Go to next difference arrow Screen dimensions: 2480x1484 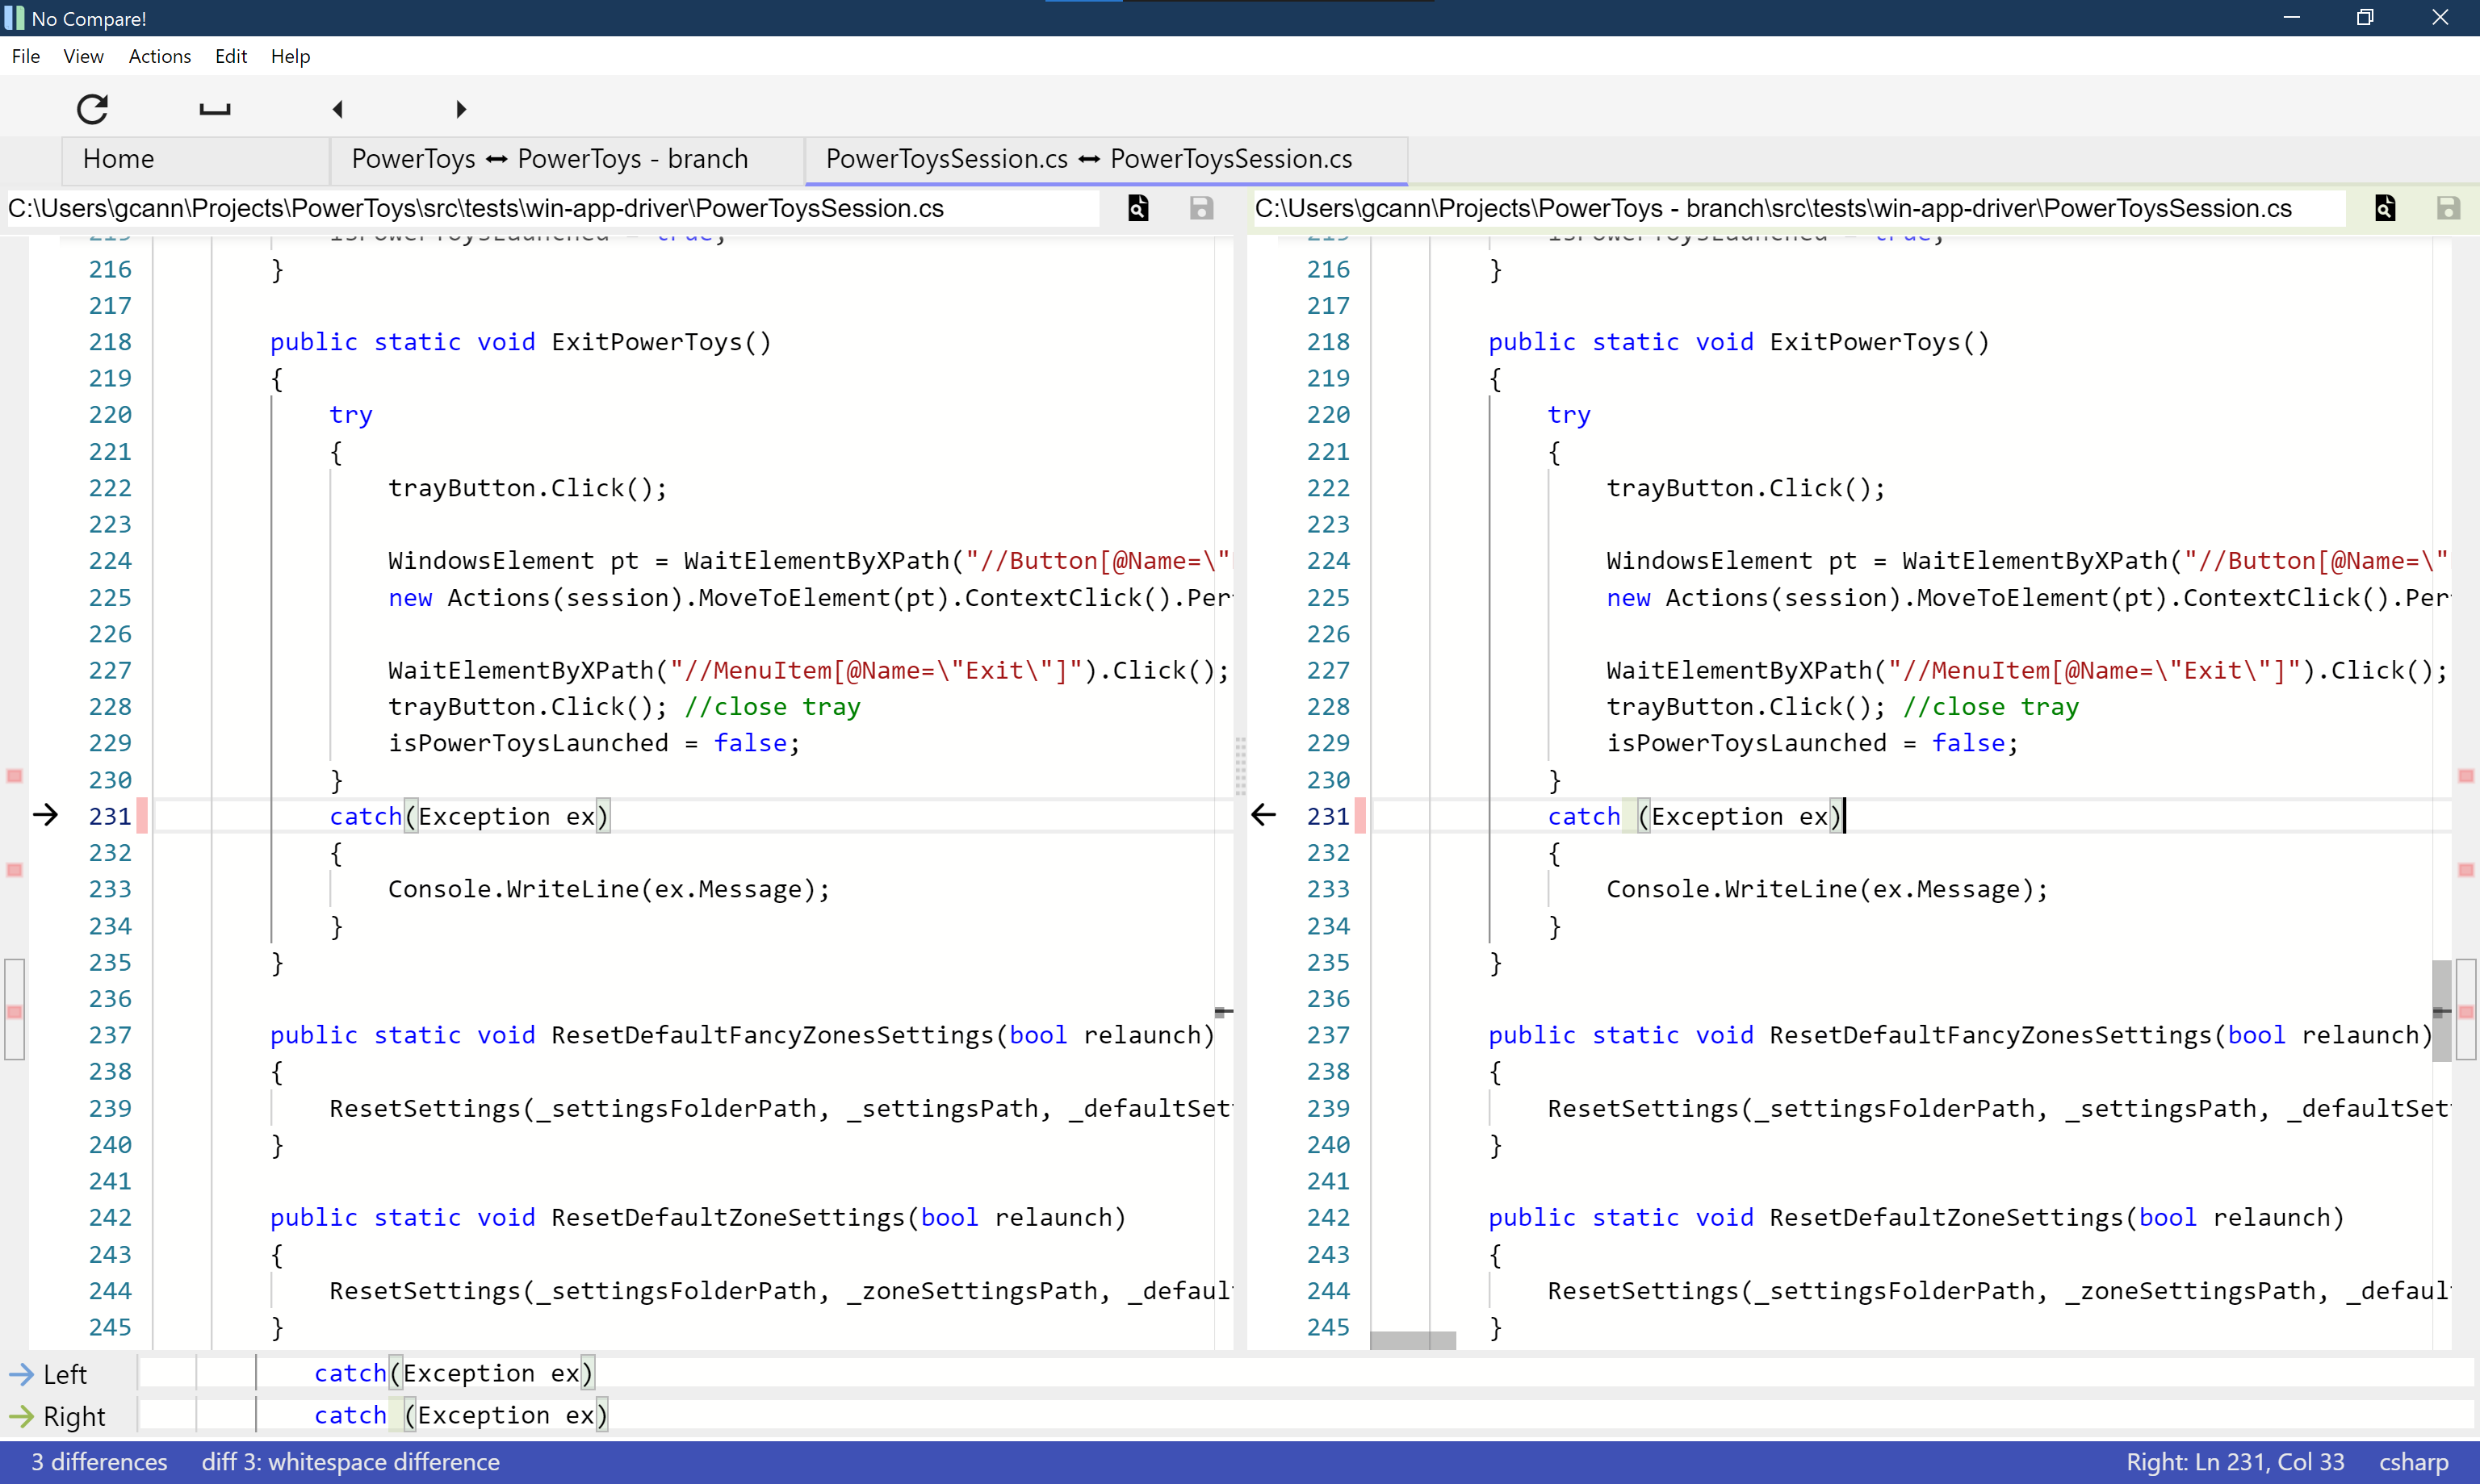tap(461, 108)
